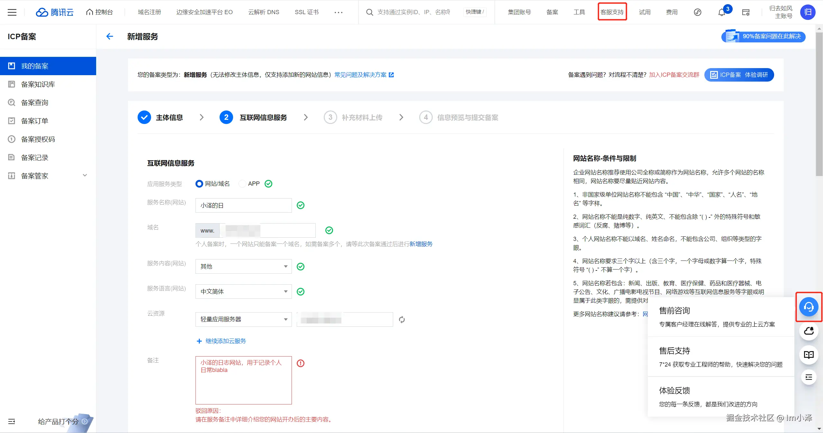This screenshot has height=433, width=823.
Task: Click the 继续添加云服务 link
Action: [225, 341]
